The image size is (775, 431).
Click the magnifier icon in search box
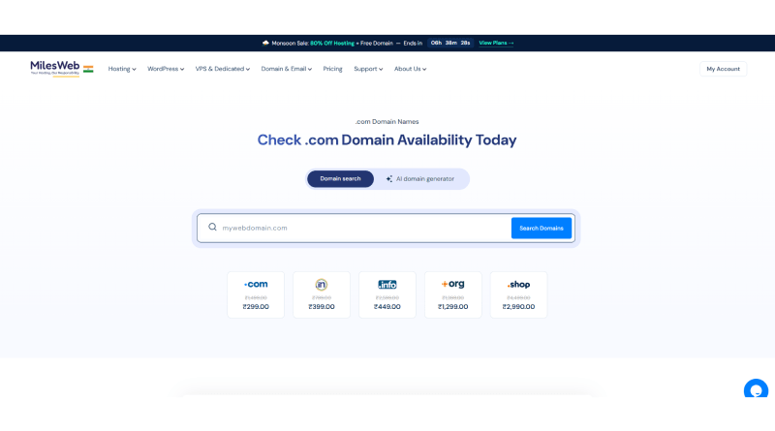tap(212, 227)
